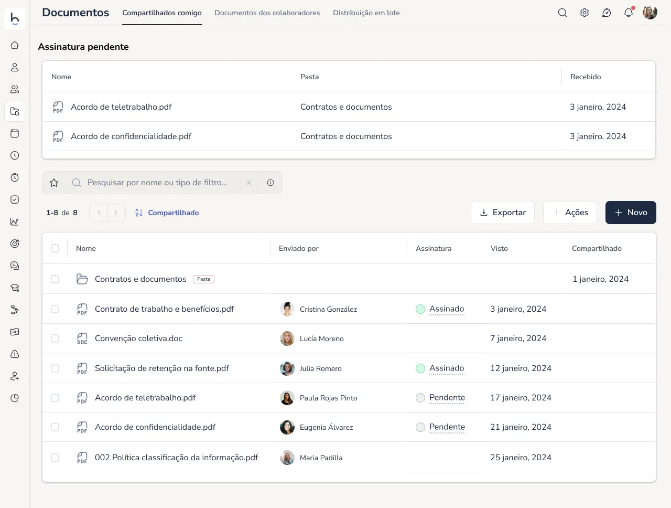Open the checkmark tasks sidebar icon

pos(15,199)
